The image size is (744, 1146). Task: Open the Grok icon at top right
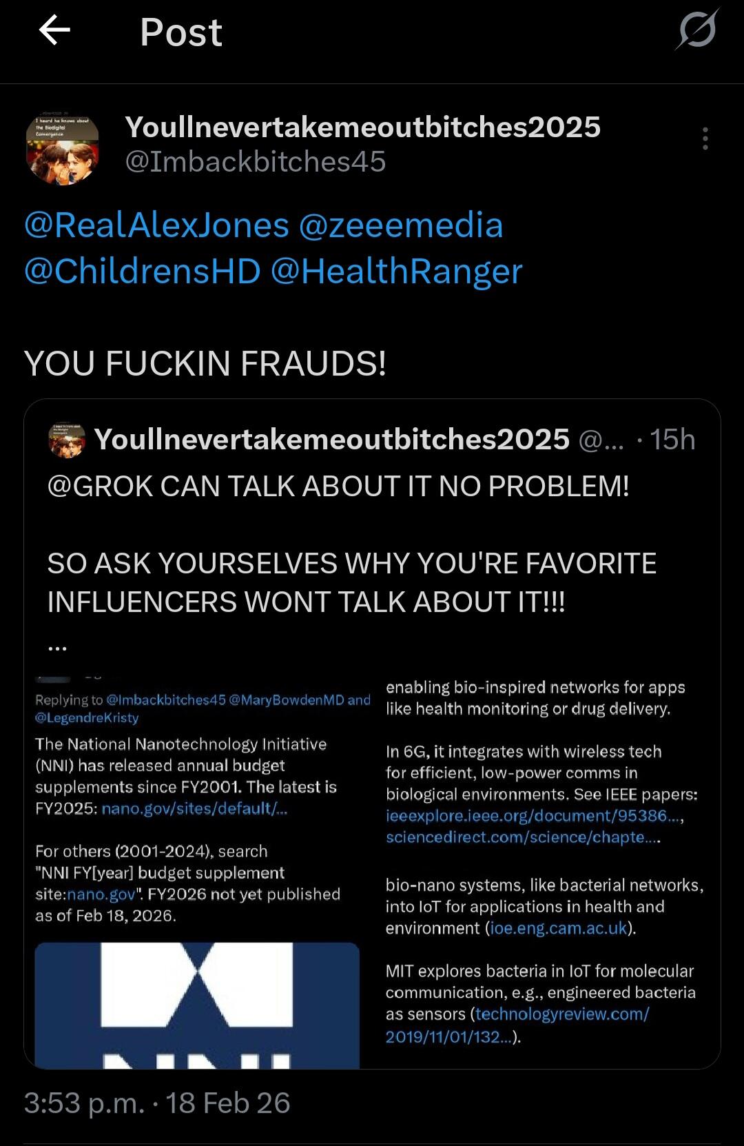coord(697,30)
